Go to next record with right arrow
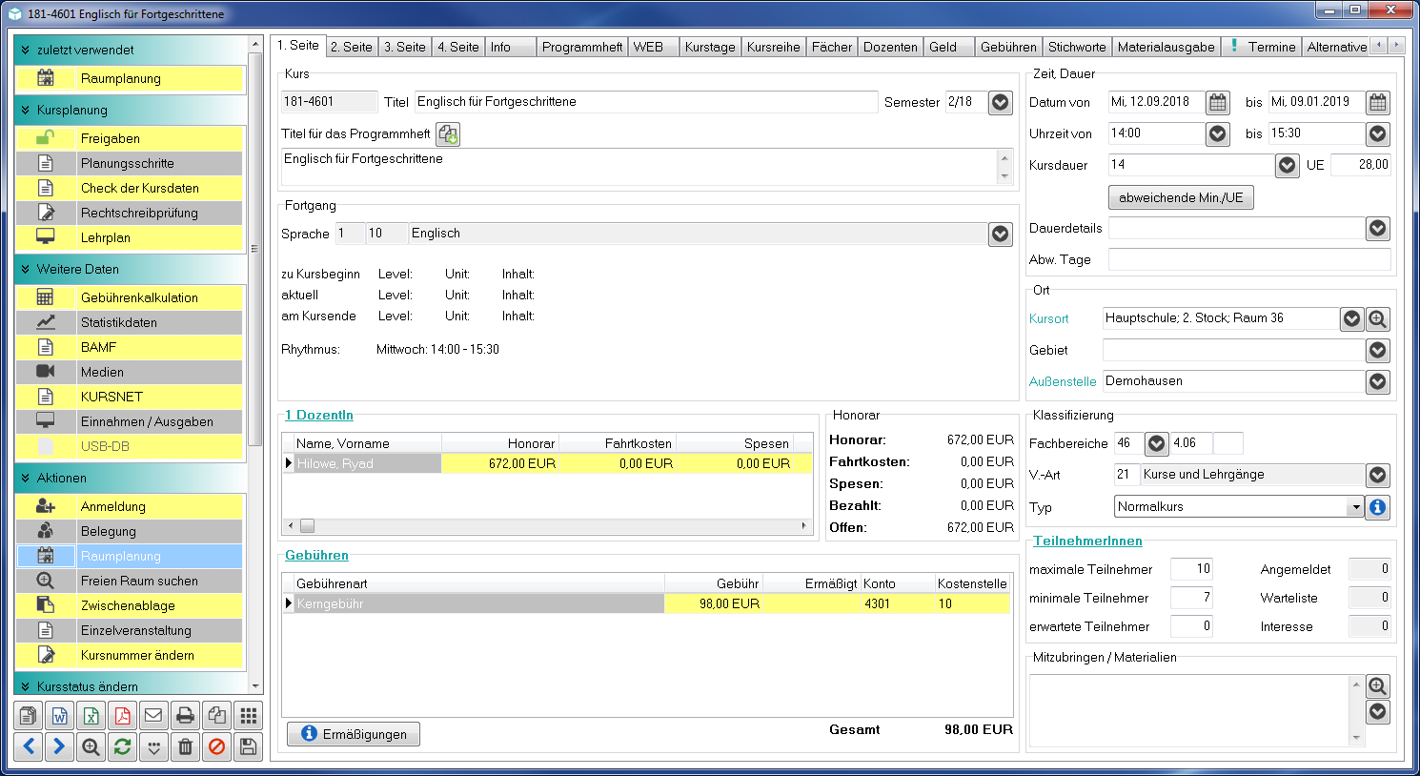This screenshot has height=776, width=1420. (59, 746)
